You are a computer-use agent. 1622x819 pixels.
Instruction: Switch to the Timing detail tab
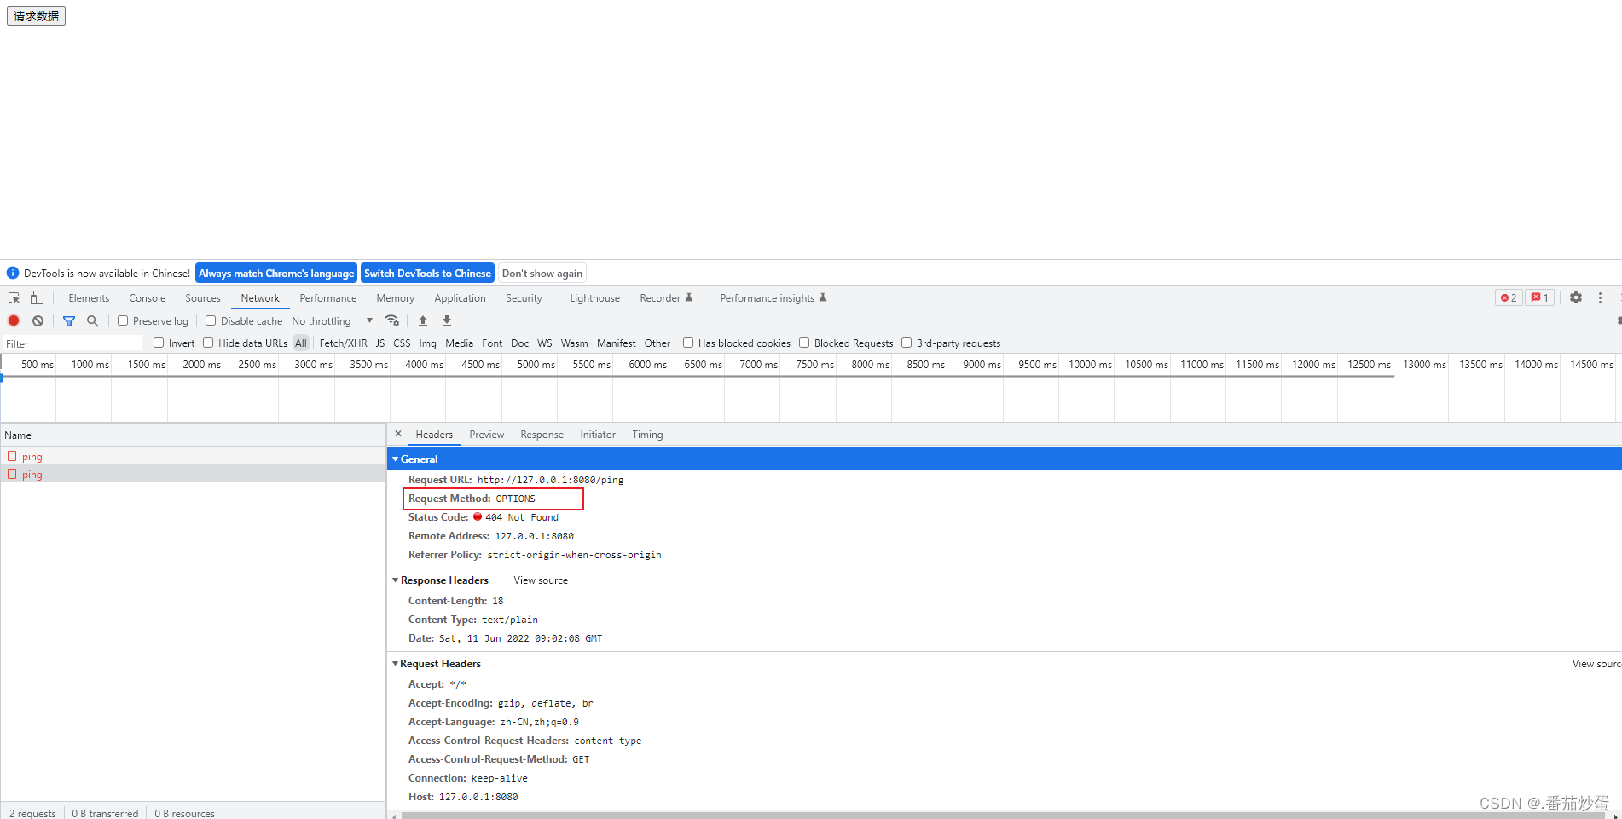point(647,434)
